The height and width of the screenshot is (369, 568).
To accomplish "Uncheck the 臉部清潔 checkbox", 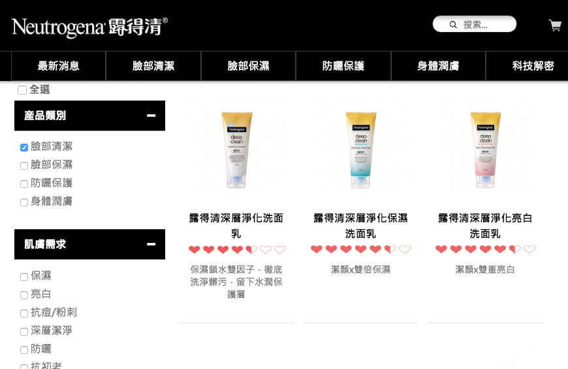I will (24, 147).
